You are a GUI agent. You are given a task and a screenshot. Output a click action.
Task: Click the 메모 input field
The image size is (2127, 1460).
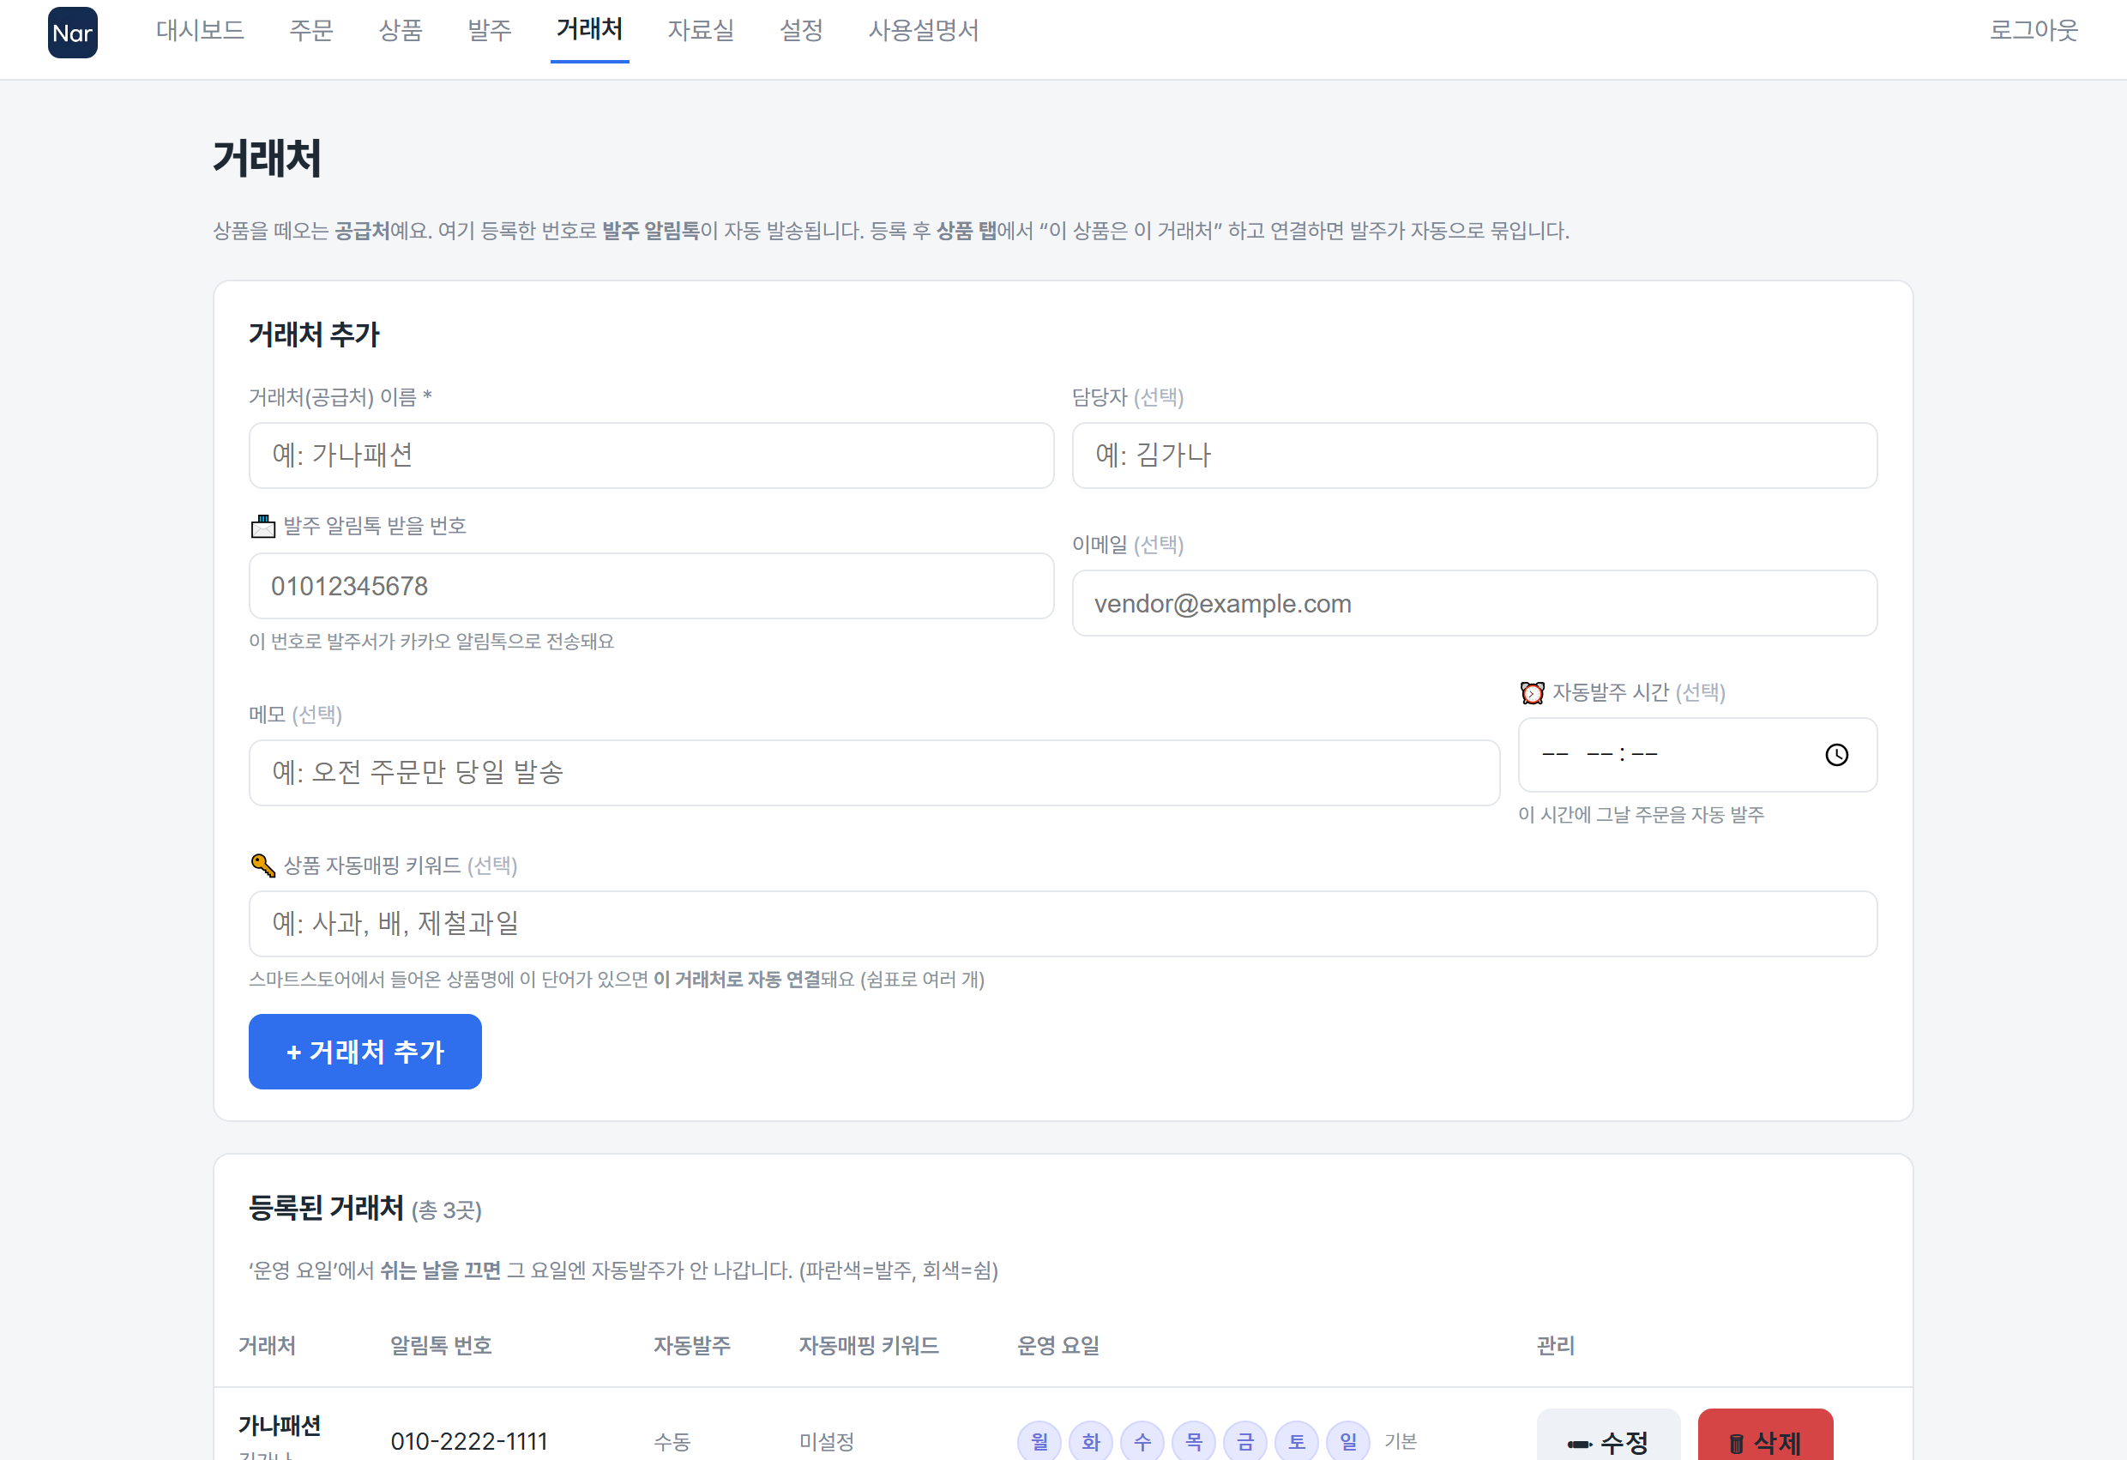coord(874,774)
